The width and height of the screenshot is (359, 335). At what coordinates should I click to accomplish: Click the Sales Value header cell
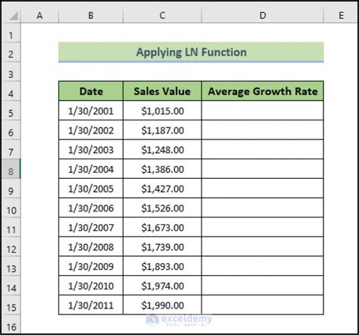tap(162, 91)
